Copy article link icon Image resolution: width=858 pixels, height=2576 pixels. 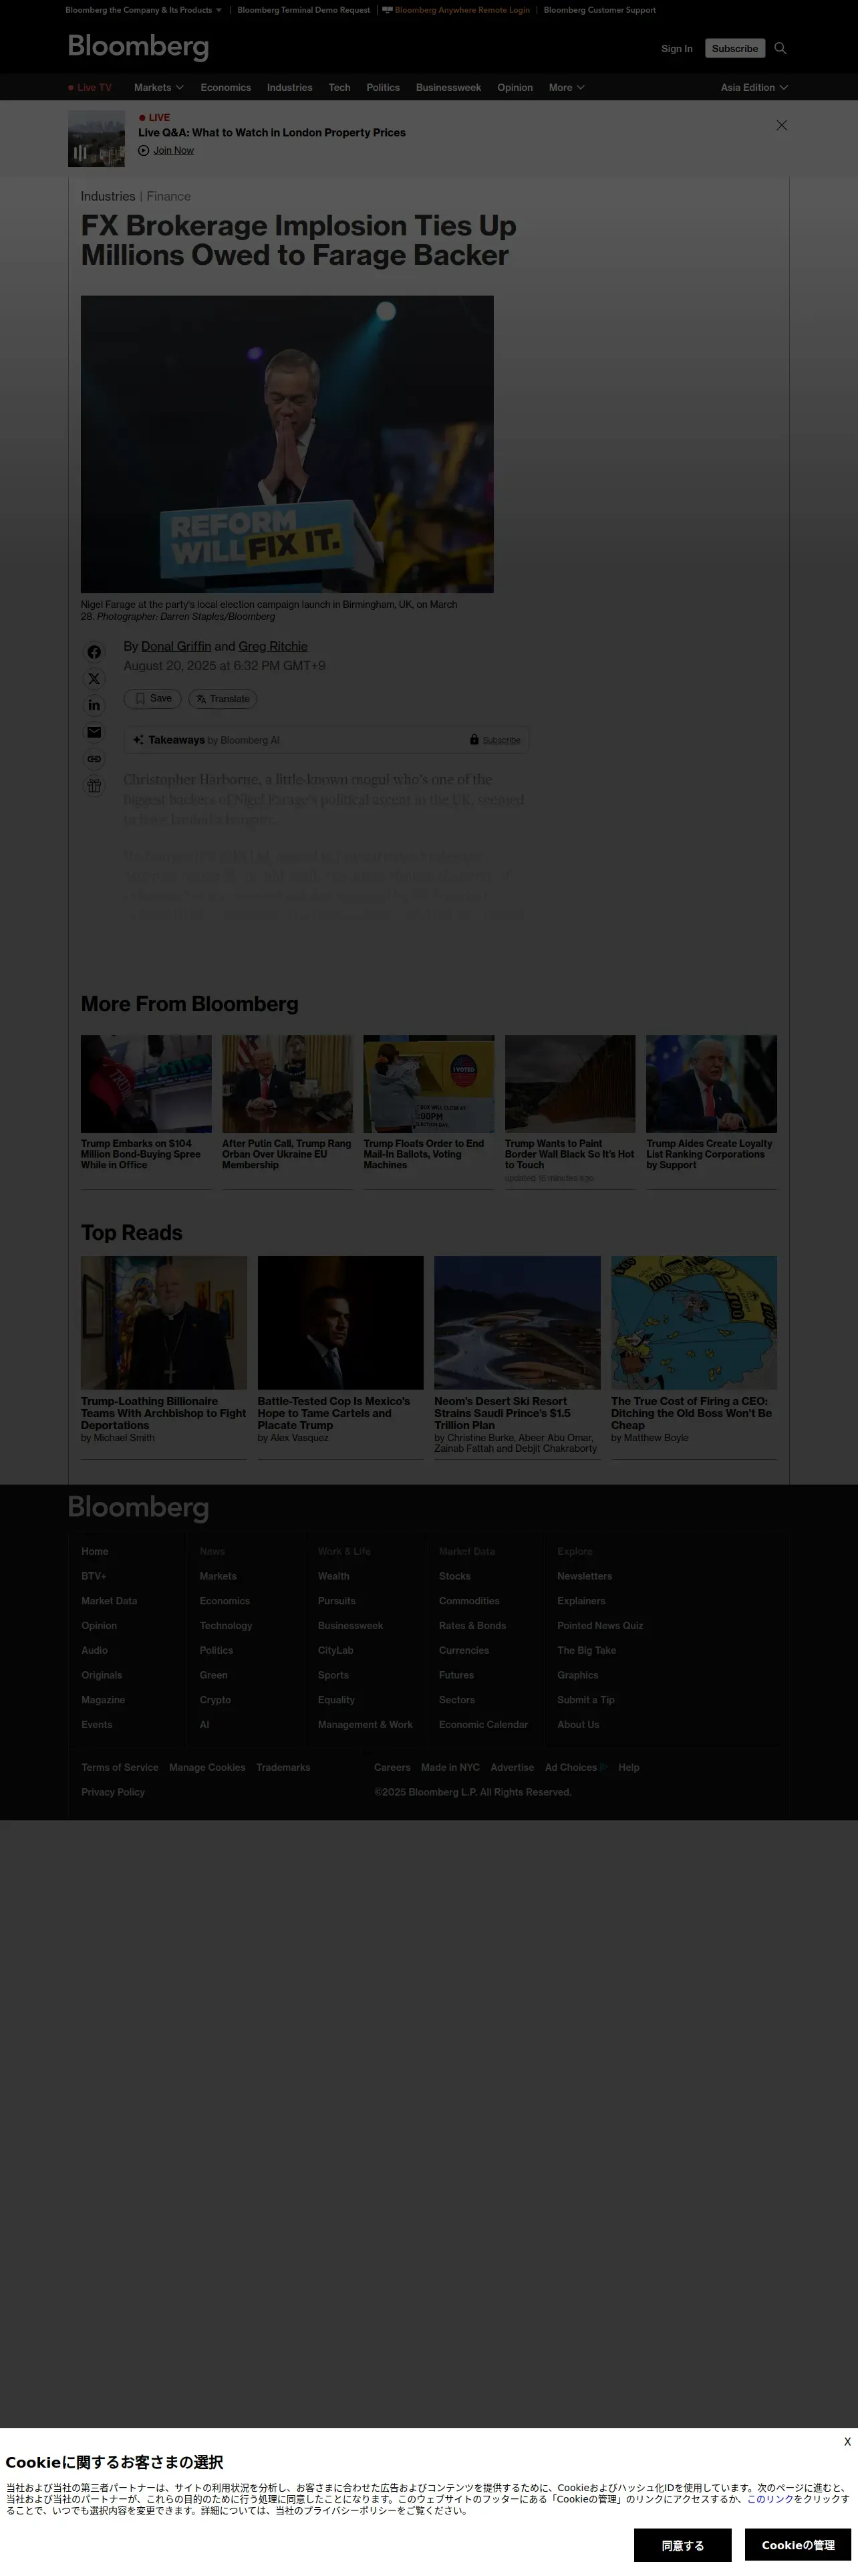[94, 759]
